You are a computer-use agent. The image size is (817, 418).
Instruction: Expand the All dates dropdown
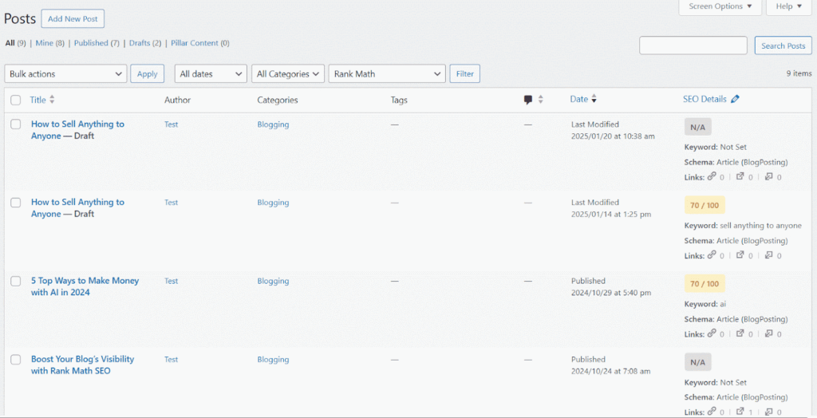pos(211,74)
